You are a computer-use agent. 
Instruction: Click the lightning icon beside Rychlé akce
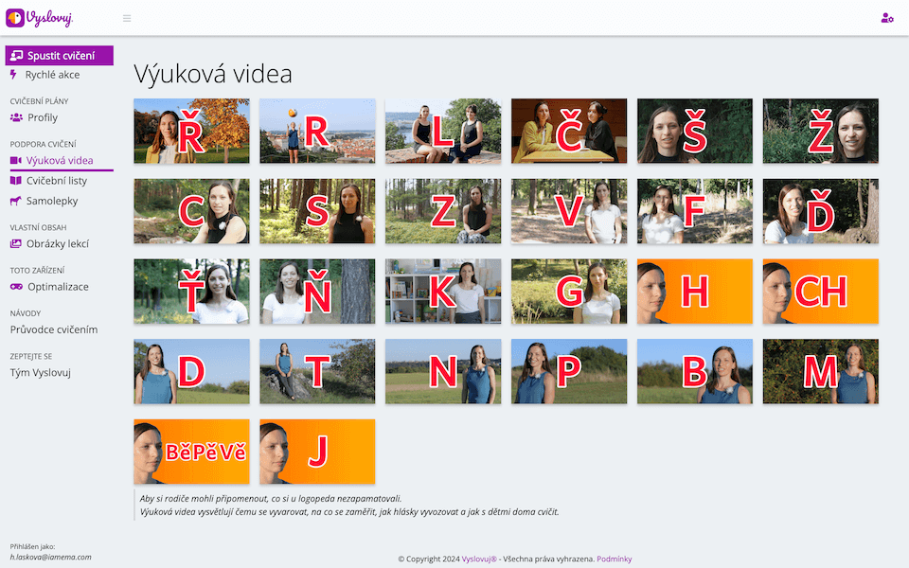14,75
